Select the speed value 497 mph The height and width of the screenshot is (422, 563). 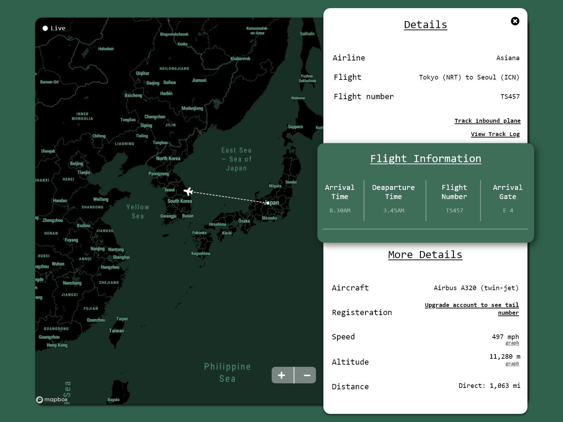click(505, 337)
